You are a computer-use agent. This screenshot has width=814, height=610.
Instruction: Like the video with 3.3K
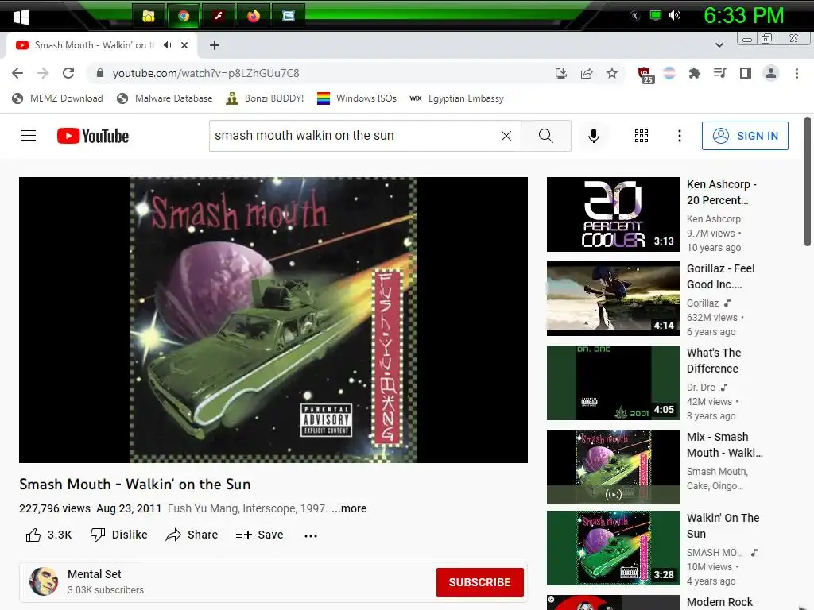pyautogui.click(x=48, y=535)
